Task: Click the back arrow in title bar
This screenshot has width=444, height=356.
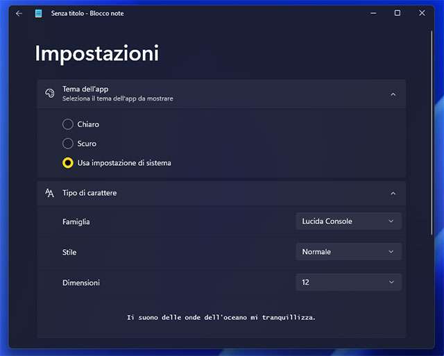Action: point(19,13)
